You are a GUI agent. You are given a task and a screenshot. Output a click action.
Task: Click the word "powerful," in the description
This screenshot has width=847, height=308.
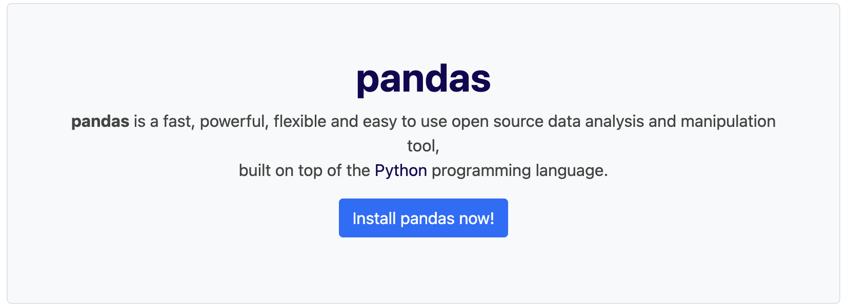tap(234, 121)
